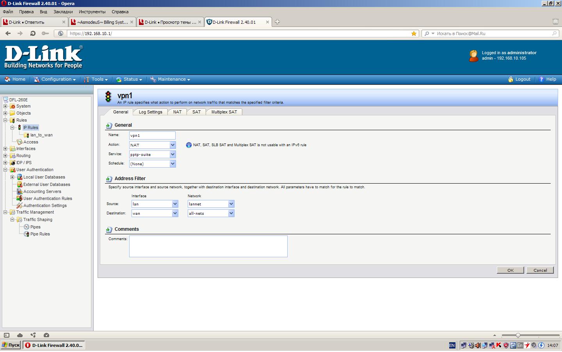Expand the Source Network lannet dropdown
Viewport: 562px width, 352px height.
(x=231, y=204)
